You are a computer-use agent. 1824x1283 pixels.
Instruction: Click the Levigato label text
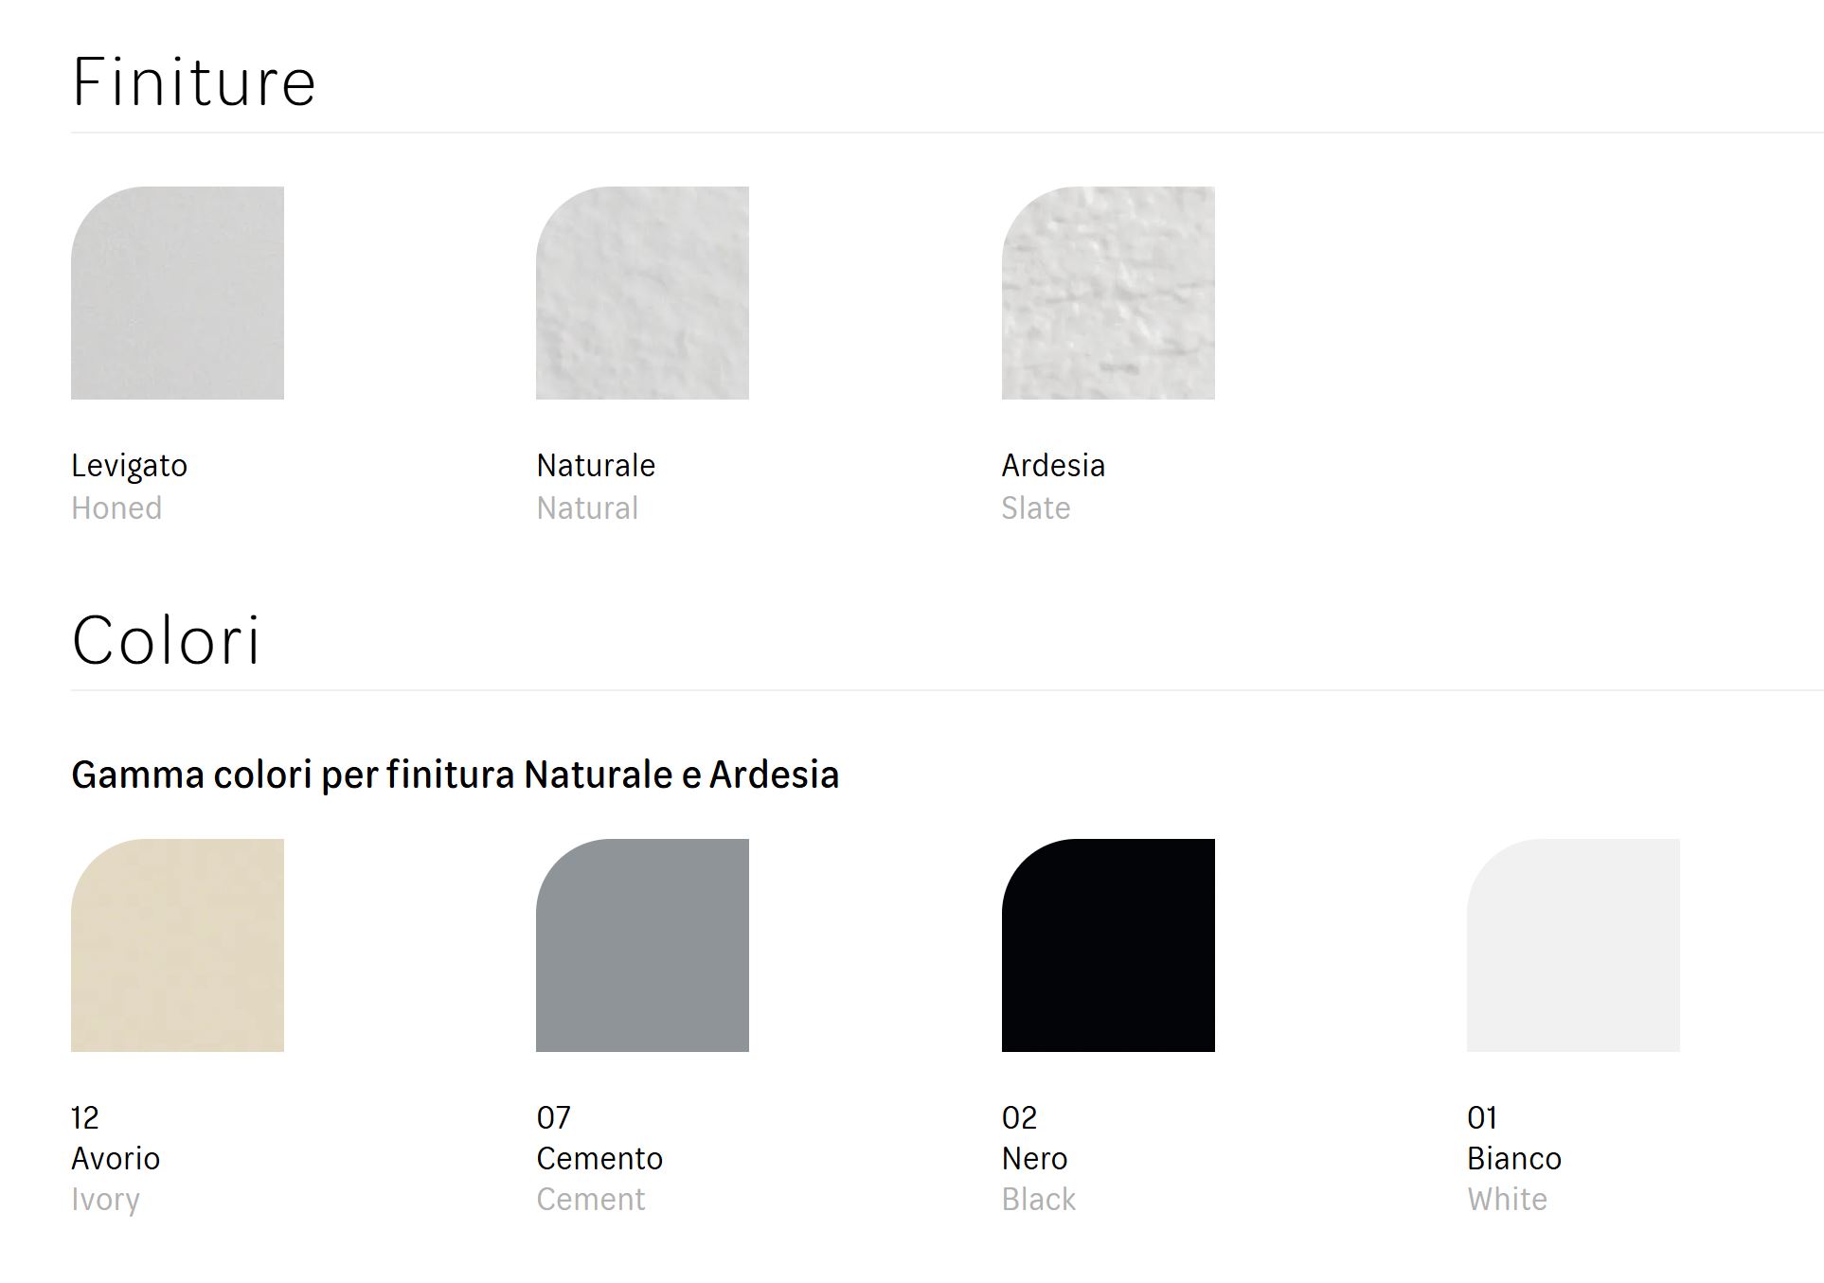[x=129, y=466]
